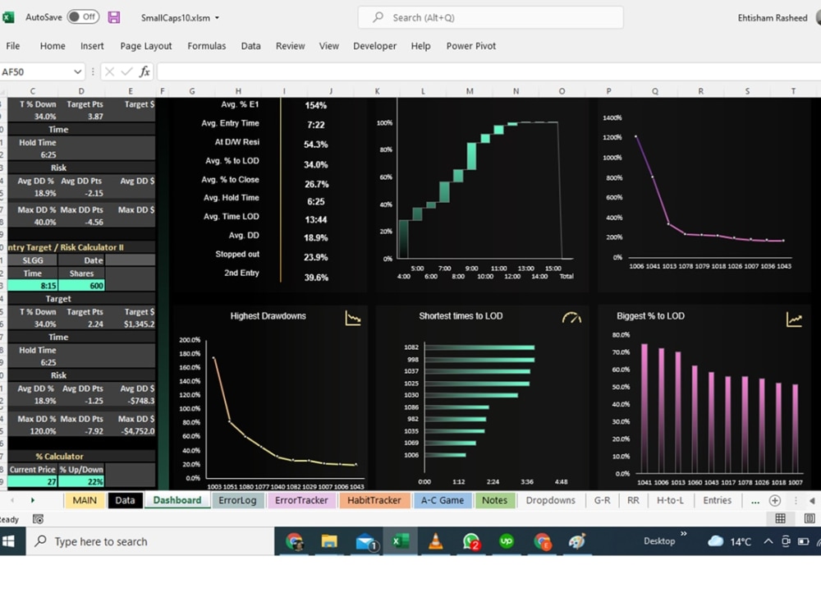The height and width of the screenshot is (616, 821).
Task: Open the Mail app on taskbar
Action: click(x=365, y=541)
